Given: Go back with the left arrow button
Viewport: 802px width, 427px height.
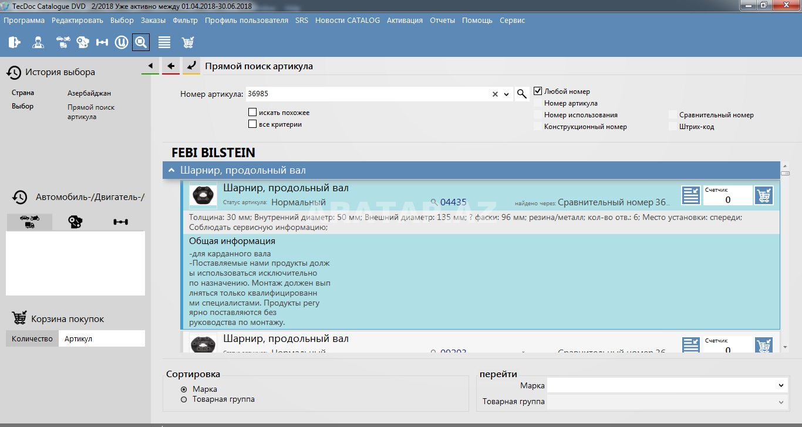Looking at the screenshot, I should 171,66.
